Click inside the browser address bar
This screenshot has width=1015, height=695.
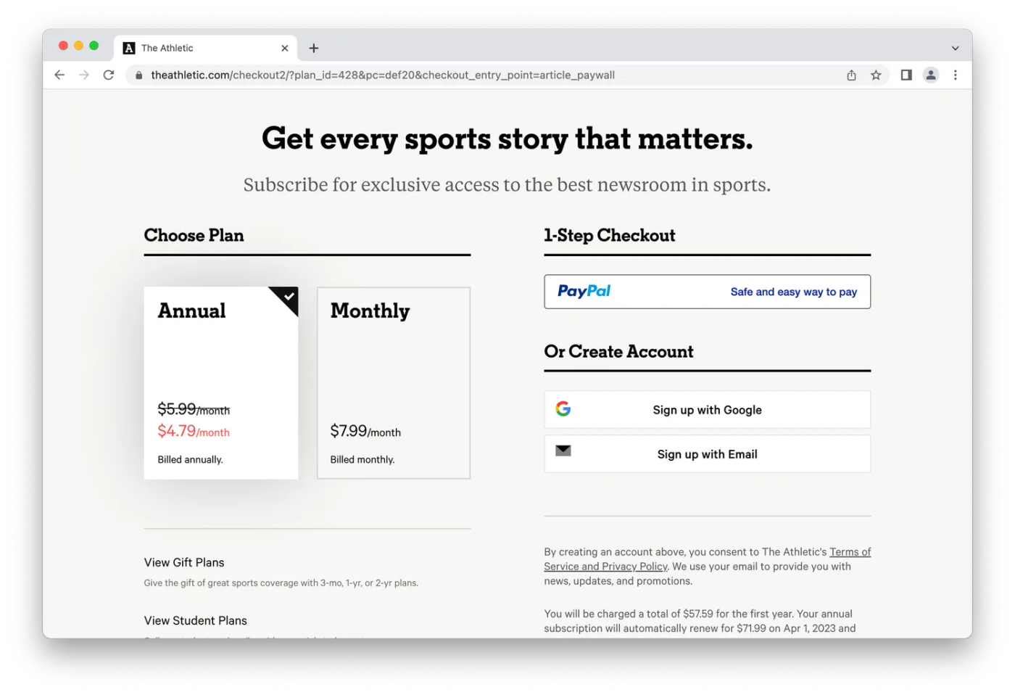[x=435, y=75]
